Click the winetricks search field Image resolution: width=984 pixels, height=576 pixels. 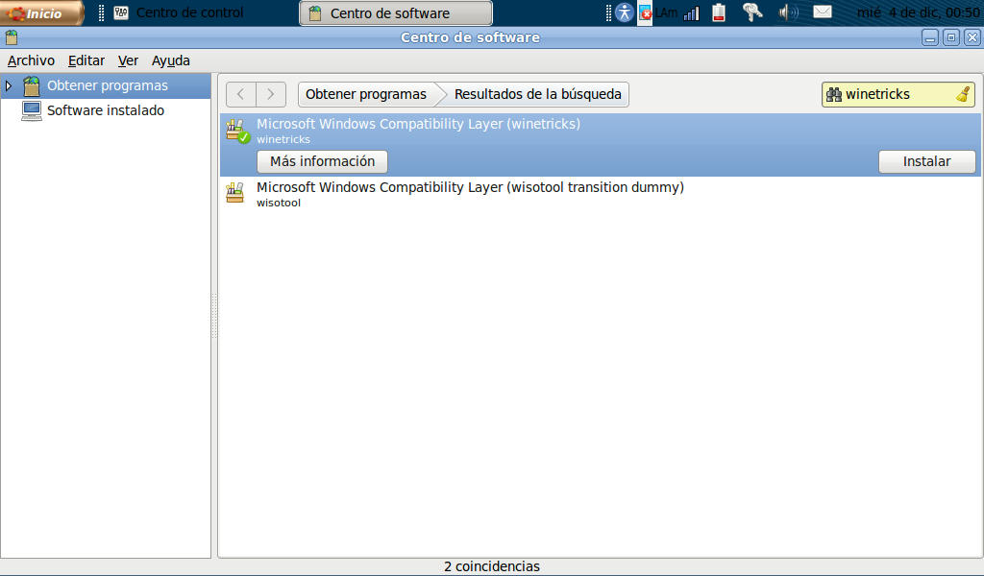(x=898, y=95)
